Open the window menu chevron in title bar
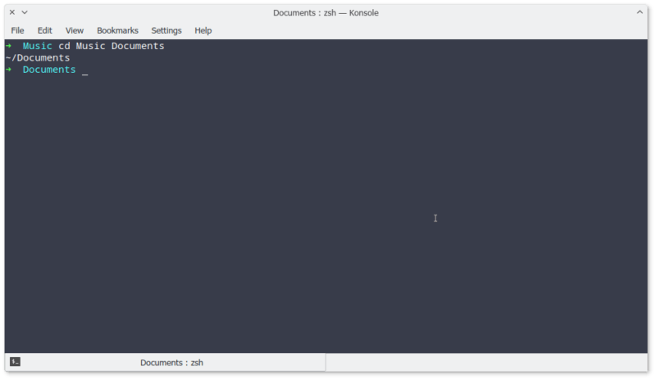This screenshot has height=380, width=656. (25, 12)
